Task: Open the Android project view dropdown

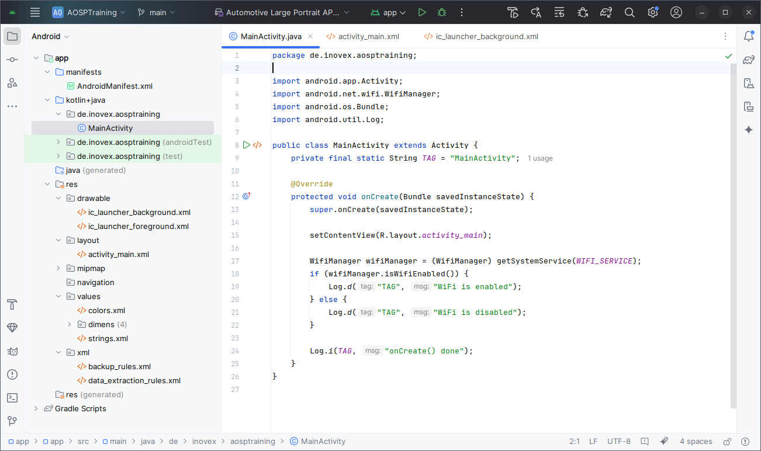Action: pyautogui.click(x=50, y=36)
